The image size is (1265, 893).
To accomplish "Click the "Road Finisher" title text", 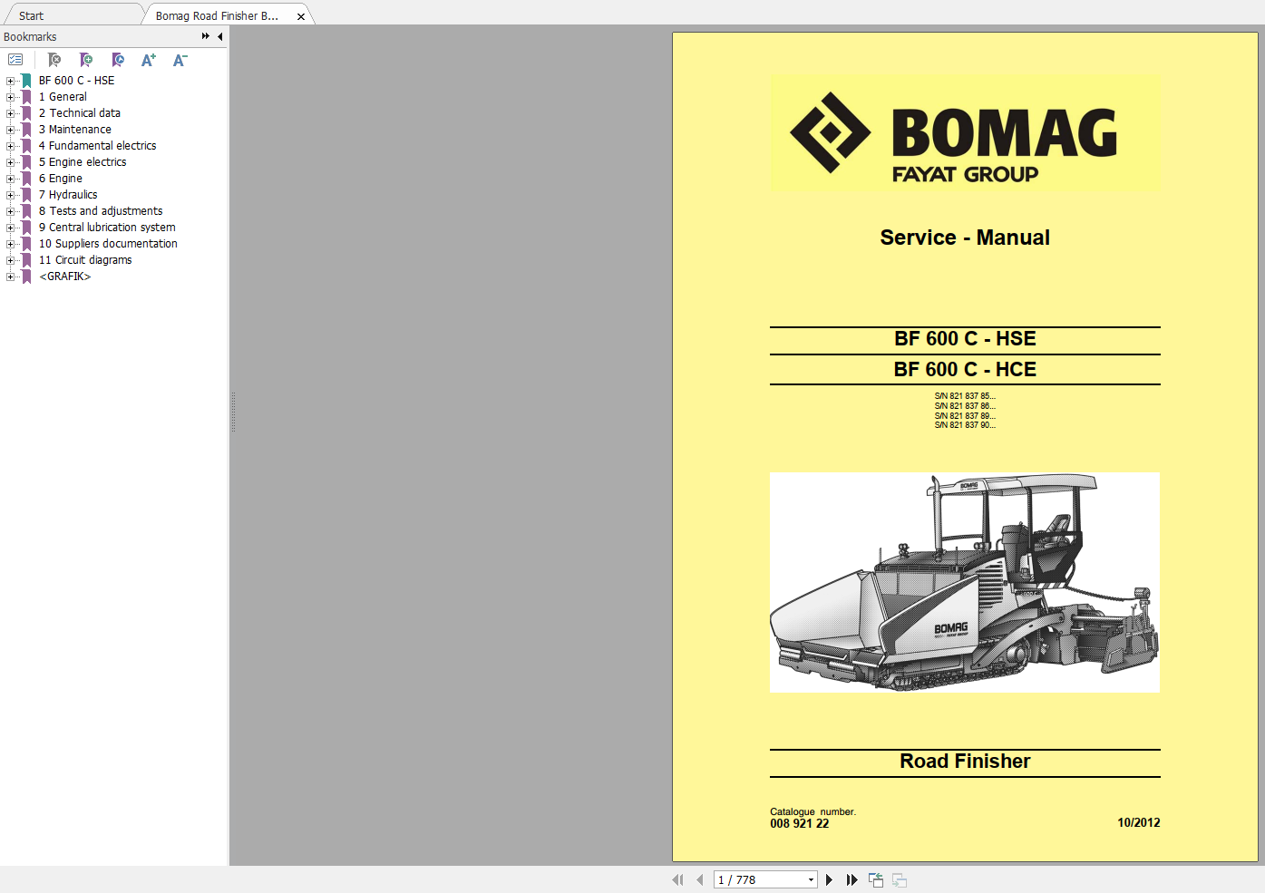I will point(965,762).
